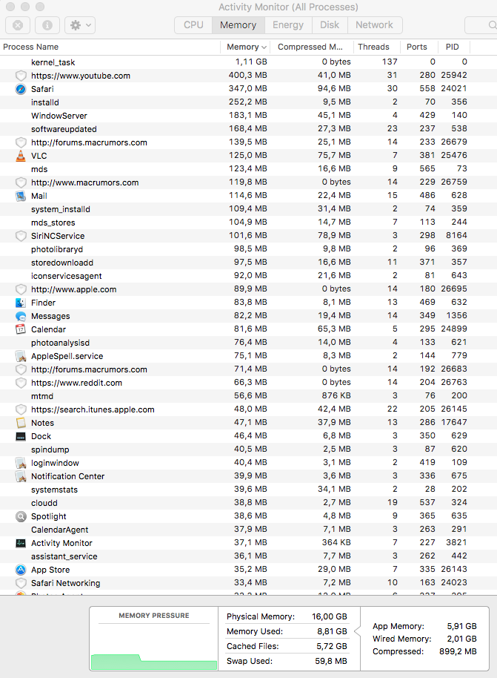Select the Notes app icon
497x678 pixels.
click(x=21, y=423)
